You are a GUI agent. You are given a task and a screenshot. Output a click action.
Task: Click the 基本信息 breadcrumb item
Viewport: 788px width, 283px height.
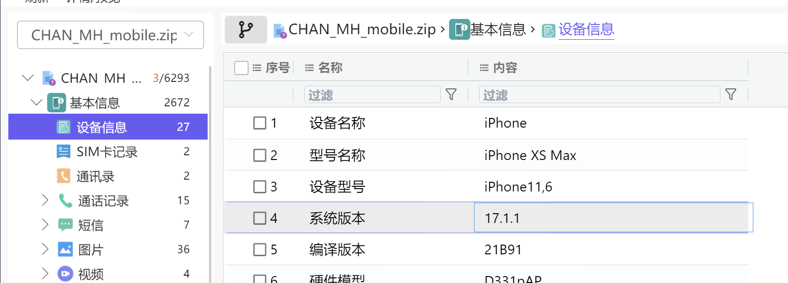[487, 30]
